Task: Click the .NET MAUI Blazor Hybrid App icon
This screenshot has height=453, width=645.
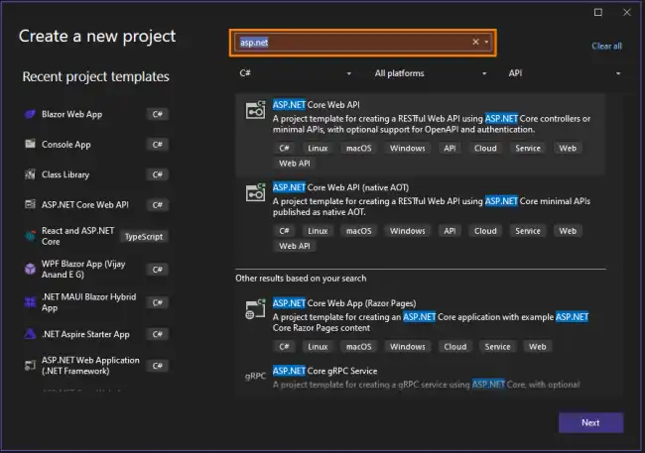Action: tap(30, 302)
